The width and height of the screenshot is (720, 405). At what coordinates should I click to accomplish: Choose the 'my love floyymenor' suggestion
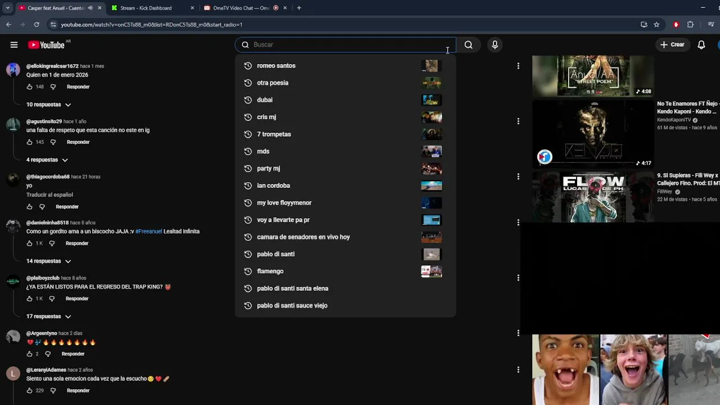pos(345,203)
